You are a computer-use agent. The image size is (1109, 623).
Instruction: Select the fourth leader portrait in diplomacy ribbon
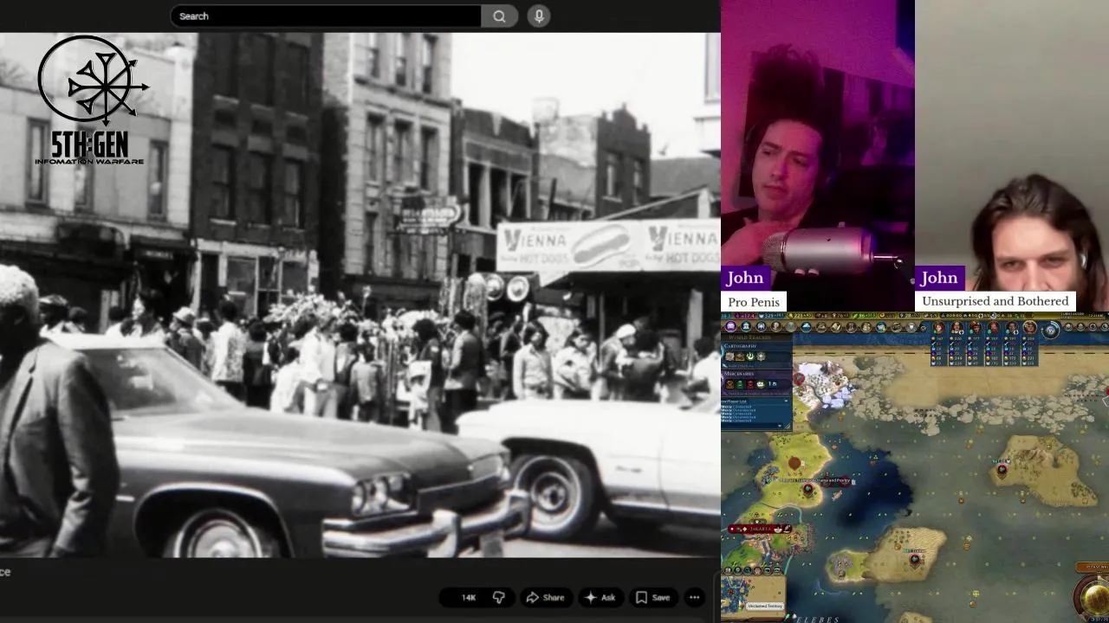click(994, 327)
